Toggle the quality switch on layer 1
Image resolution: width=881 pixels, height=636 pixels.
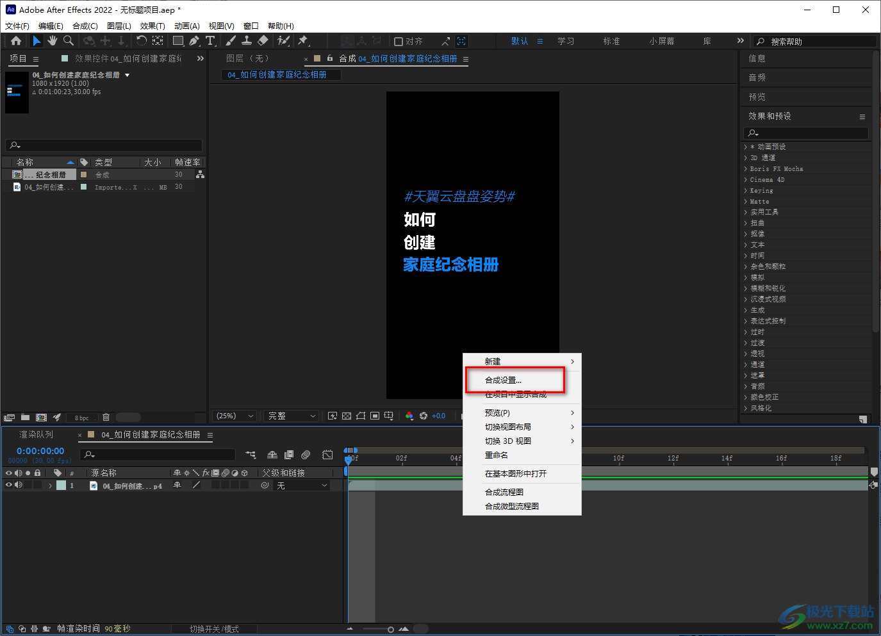coord(196,485)
